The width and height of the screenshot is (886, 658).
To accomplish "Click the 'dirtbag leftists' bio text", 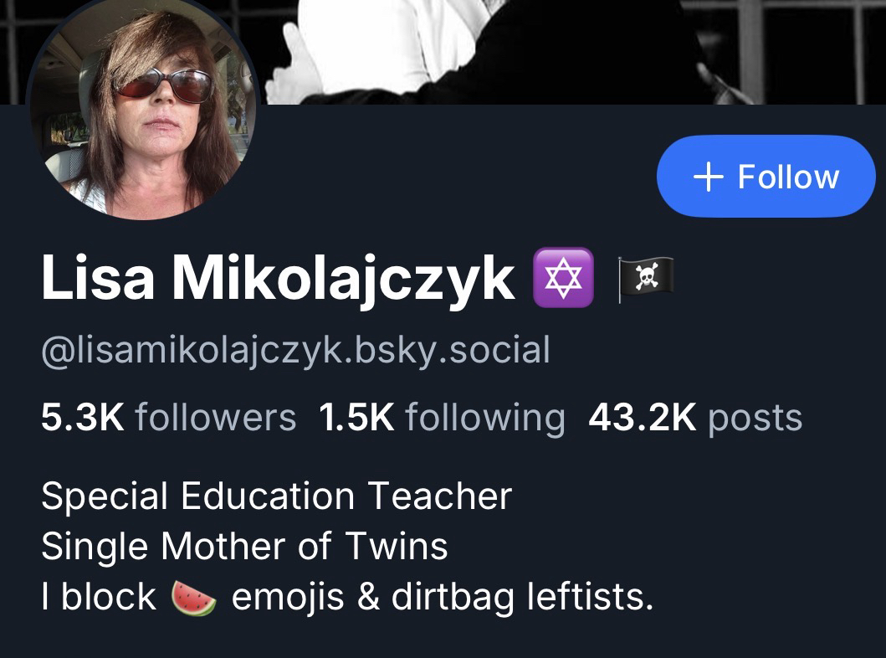I will click(522, 596).
